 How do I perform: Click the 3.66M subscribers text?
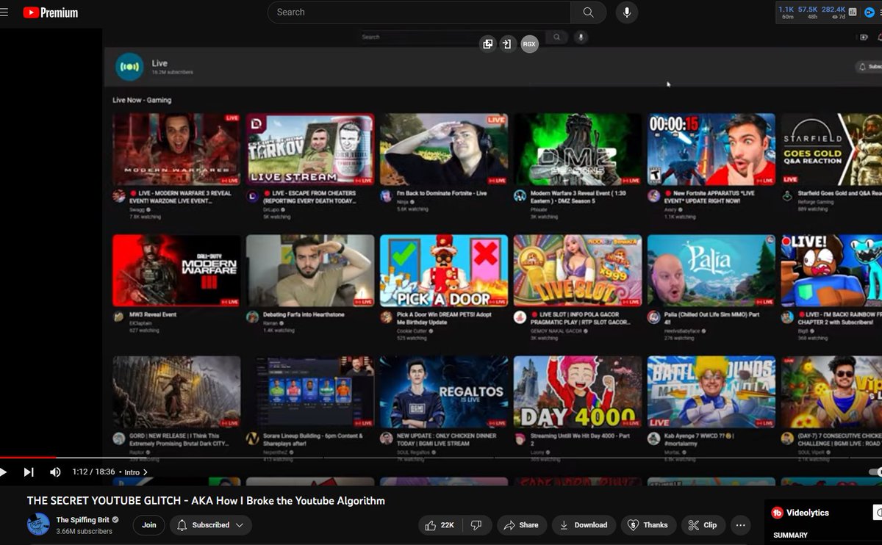[x=85, y=531]
